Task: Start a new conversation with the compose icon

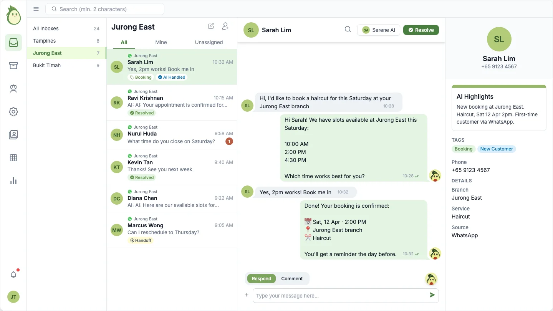Action: (x=211, y=26)
